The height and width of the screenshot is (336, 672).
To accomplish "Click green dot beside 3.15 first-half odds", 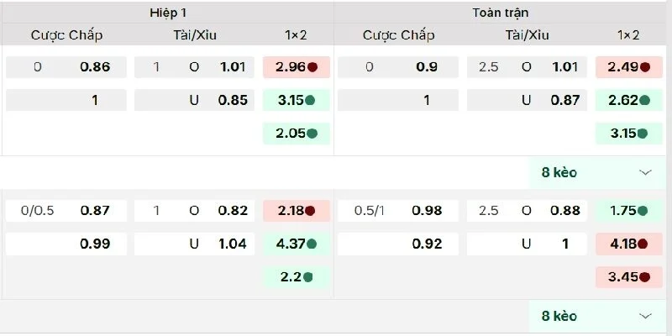I will 312,101.
